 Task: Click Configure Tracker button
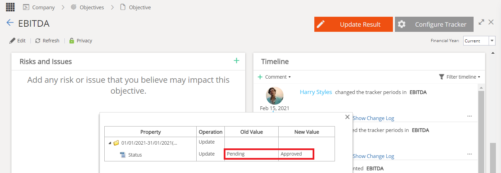tap(434, 24)
